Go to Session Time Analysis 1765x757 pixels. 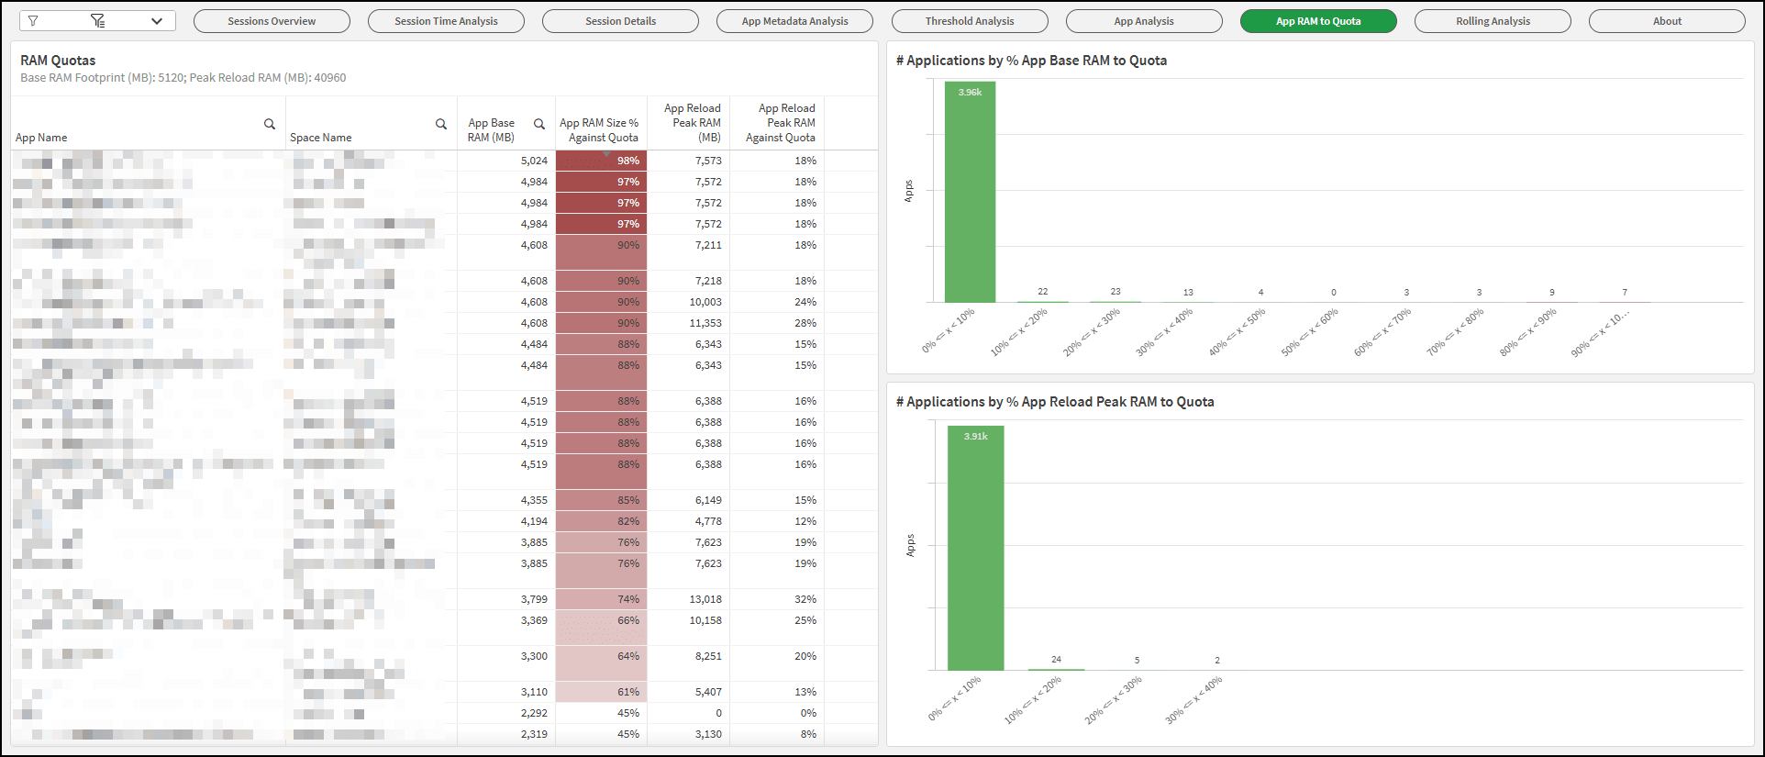[x=446, y=21]
